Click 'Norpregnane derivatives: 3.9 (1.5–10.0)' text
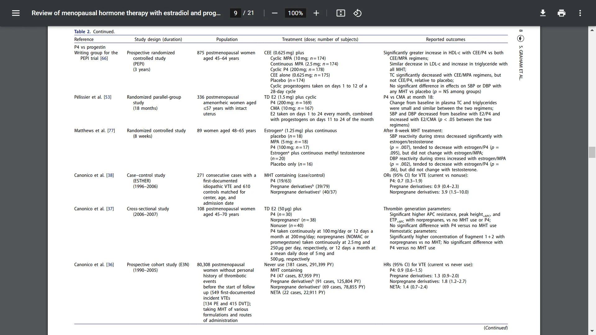Screen dimensions: 596x335 (429, 192)
